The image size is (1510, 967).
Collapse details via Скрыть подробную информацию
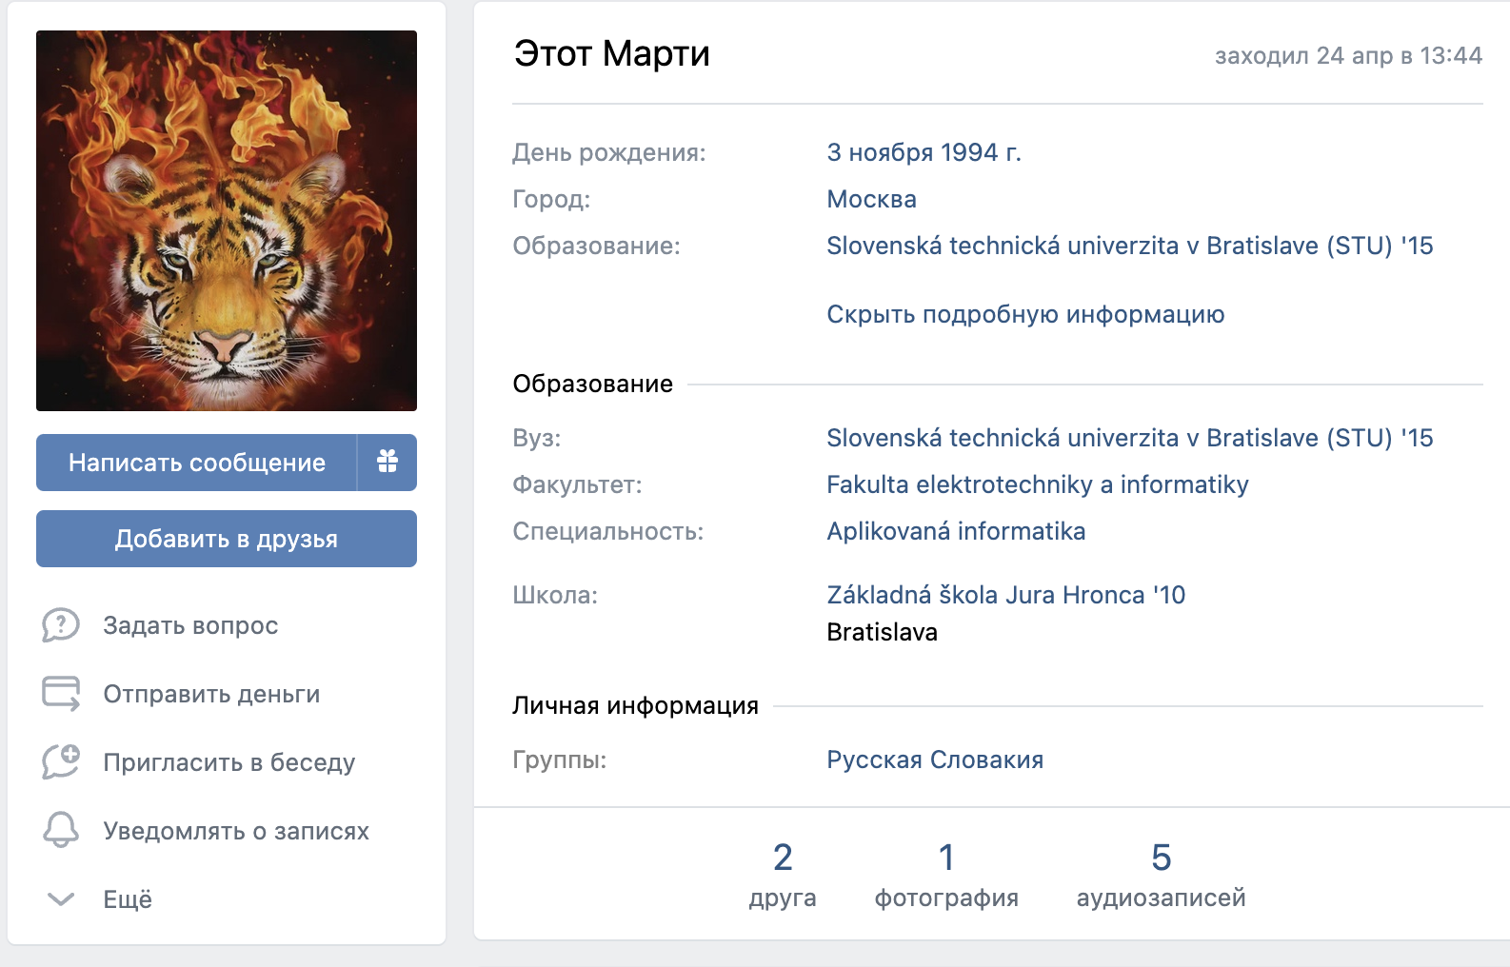pos(1025,314)
